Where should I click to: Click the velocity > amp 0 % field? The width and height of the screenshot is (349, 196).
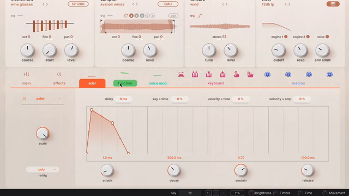tap(302, 99)
